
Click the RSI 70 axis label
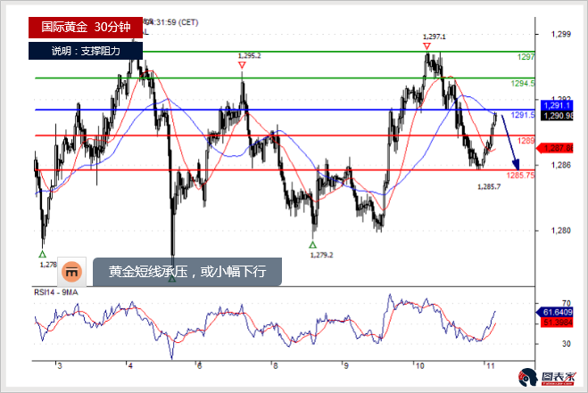click(567, 303)
